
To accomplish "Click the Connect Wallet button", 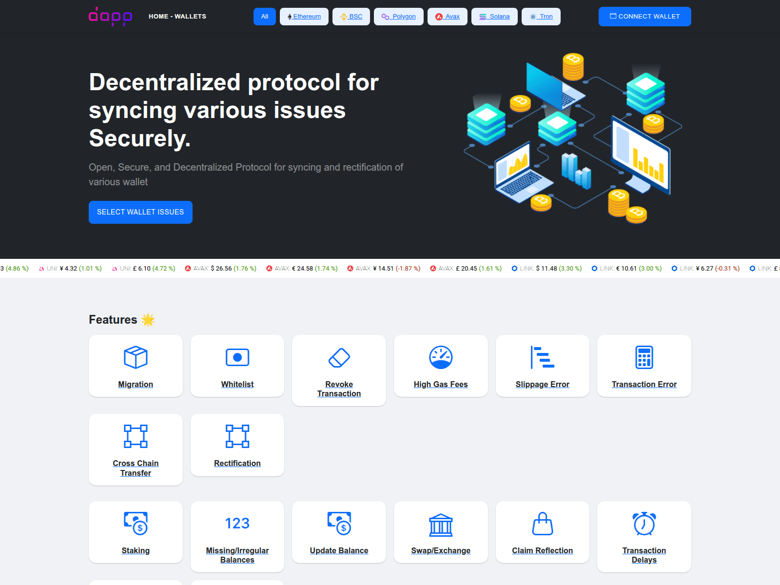I will tap(645, 17).
